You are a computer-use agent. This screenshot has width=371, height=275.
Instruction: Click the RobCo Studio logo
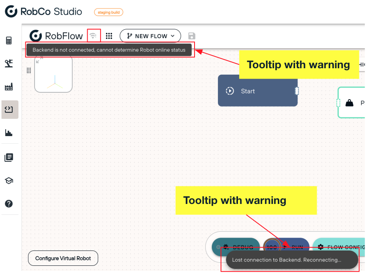[x=43, y=12]
